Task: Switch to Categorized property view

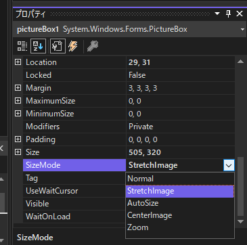Action: click(x=22, y=46)
